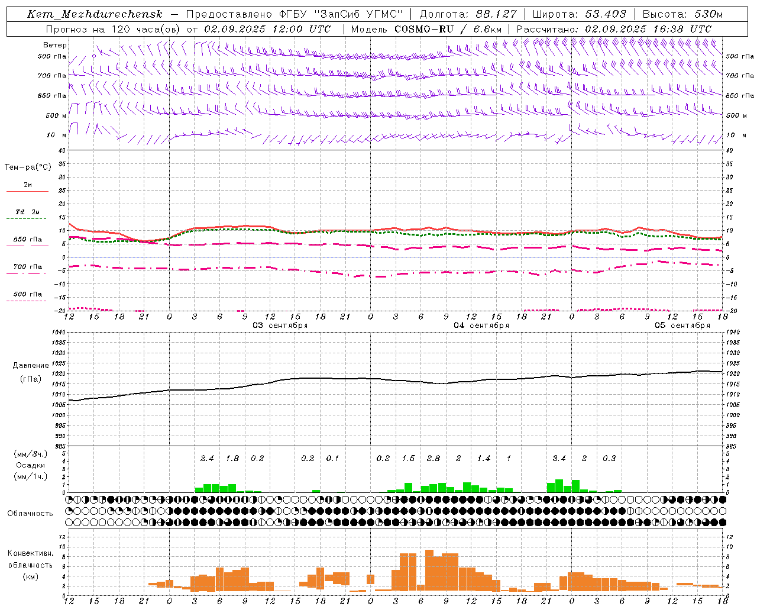Click the 'Ветер' wind panel label
Viewport: 757px width, 606px height.
54,45
